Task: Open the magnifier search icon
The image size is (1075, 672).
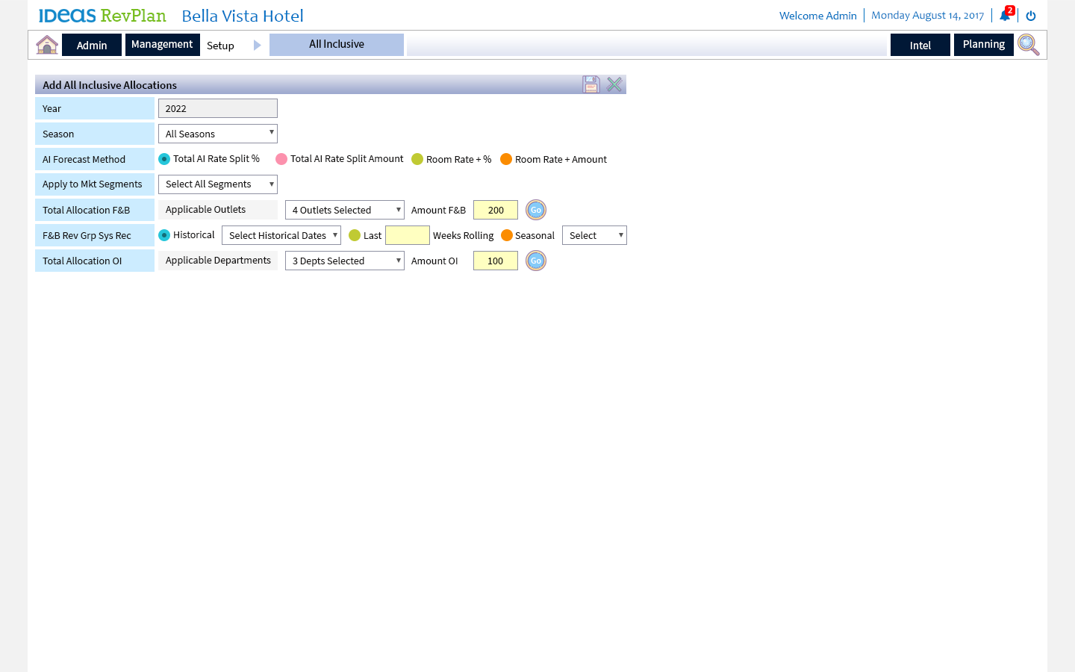Action: pyautogui.click(x=1028, y=45)
